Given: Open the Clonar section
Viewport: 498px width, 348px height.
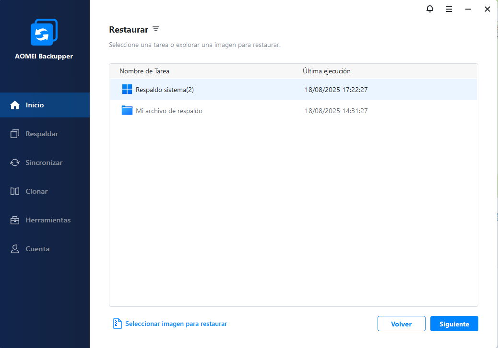Looking at the screenshot, I should click(x=36, y=191).
